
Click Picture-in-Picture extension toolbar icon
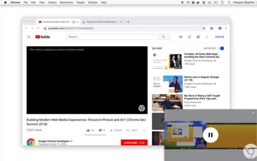[211, 28]
